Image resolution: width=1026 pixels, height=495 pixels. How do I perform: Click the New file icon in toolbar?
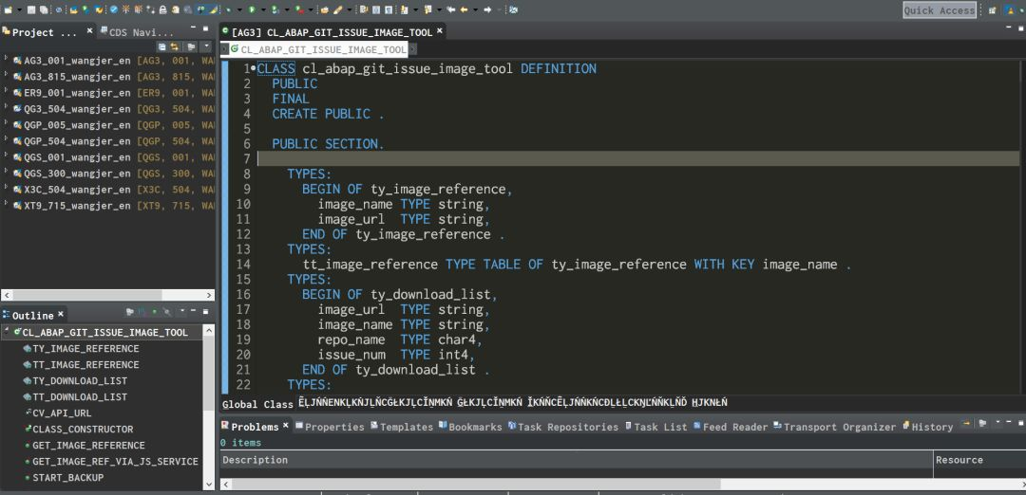[x=8, y=9]
